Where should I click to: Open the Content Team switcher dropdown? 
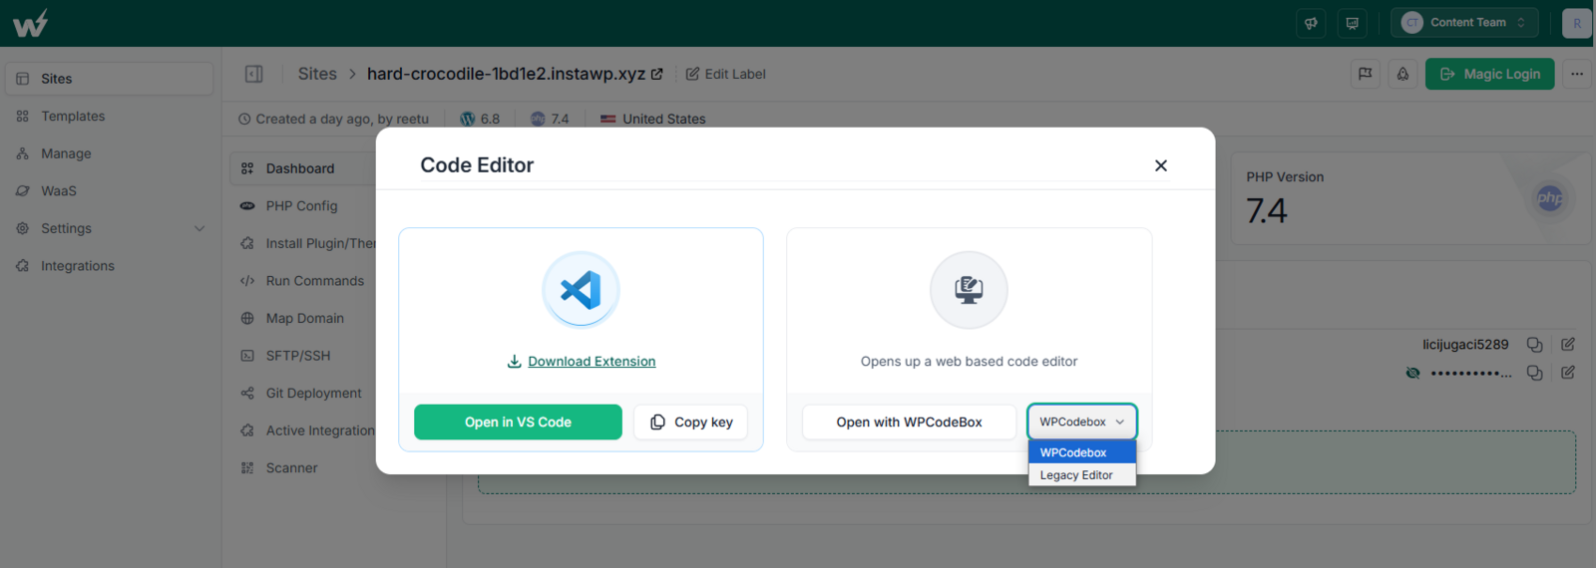point(1464,23)
